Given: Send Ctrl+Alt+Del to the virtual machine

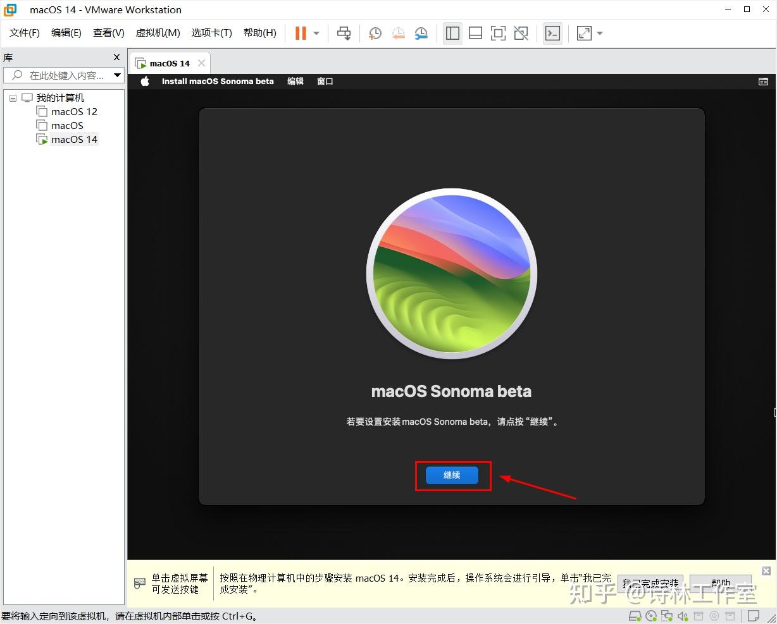Looking at the screenshot, I should [344, 34].
